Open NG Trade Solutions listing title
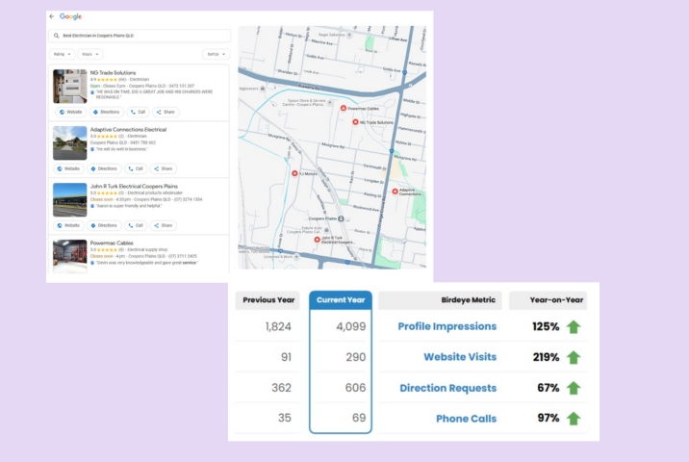 click(x=113, y=72)
